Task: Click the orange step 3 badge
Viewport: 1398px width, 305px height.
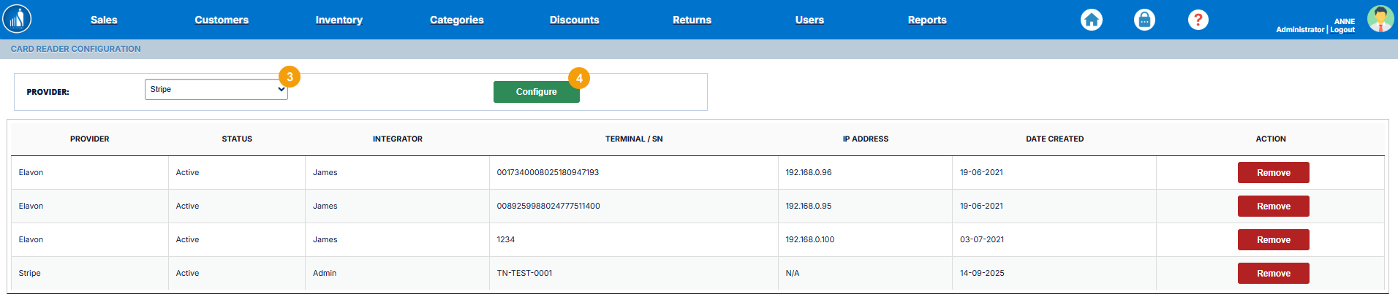Action: point(290,77)
